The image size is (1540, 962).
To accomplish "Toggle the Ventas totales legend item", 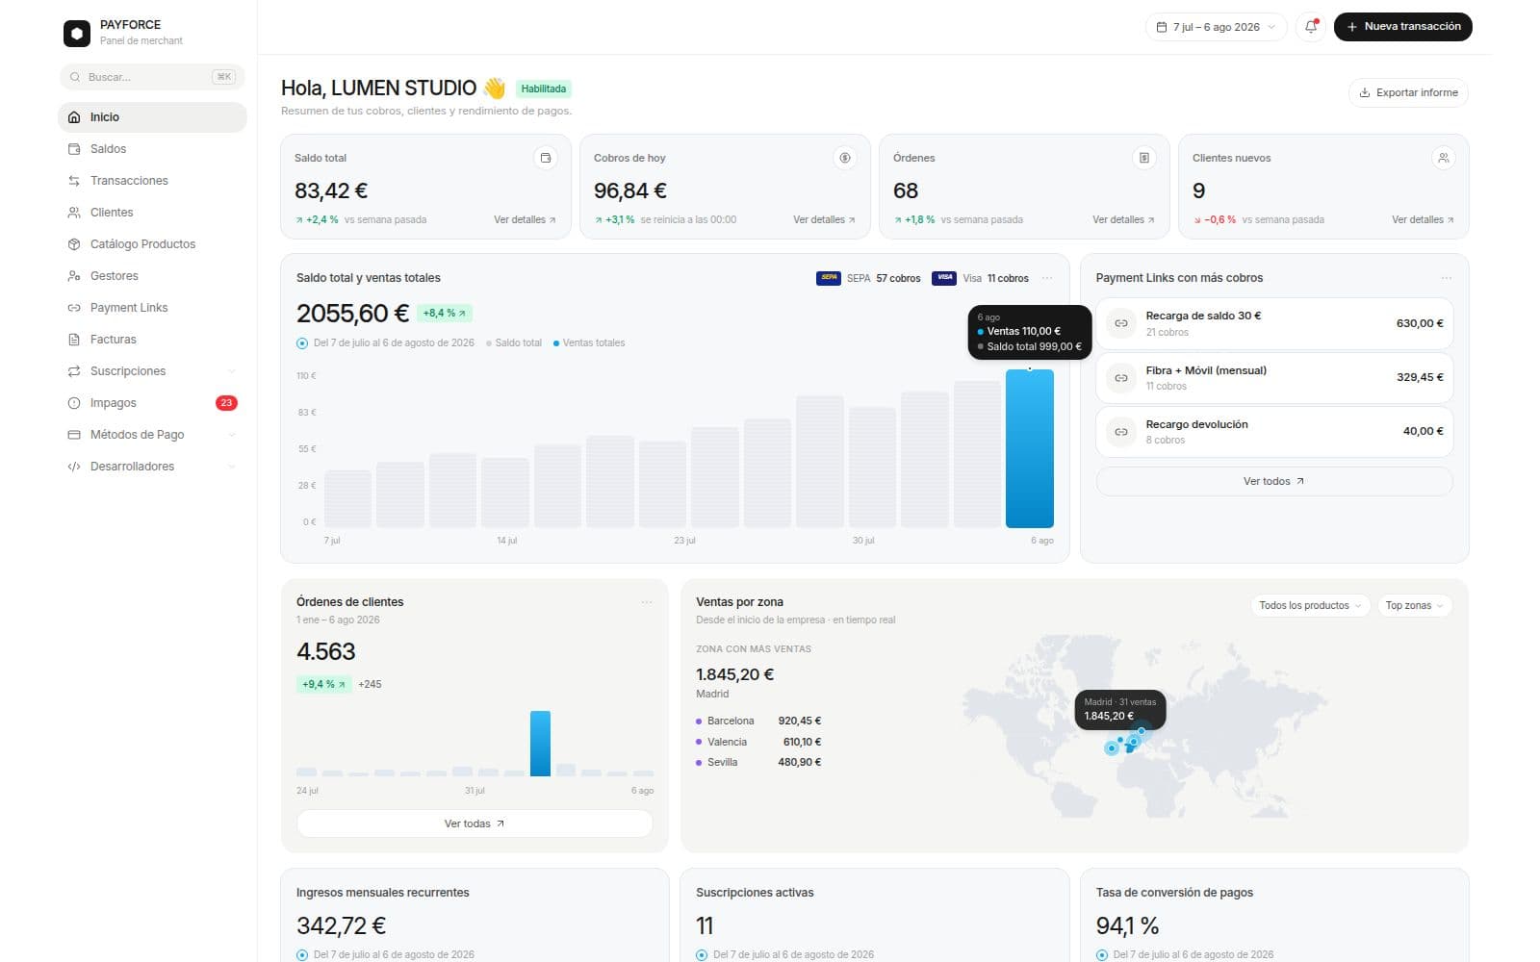I will [589, 342].
